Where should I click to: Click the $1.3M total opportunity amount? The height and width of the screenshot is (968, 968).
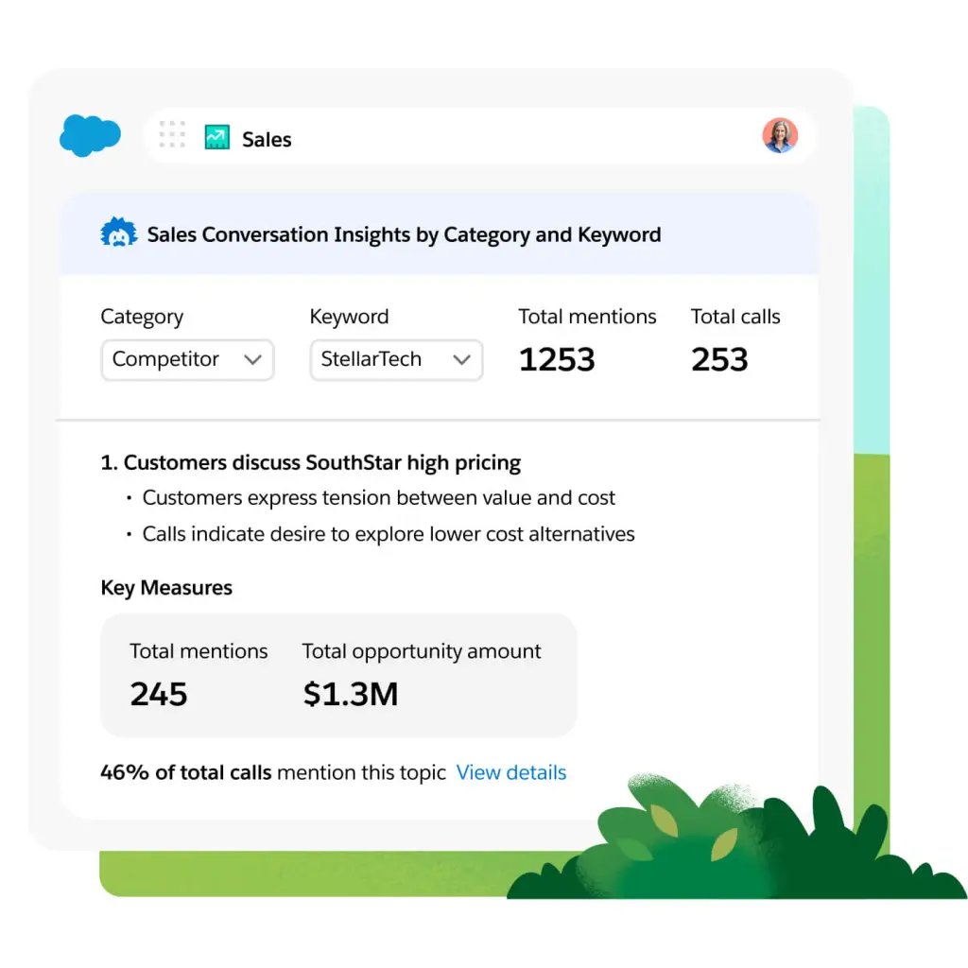(350, 695)
